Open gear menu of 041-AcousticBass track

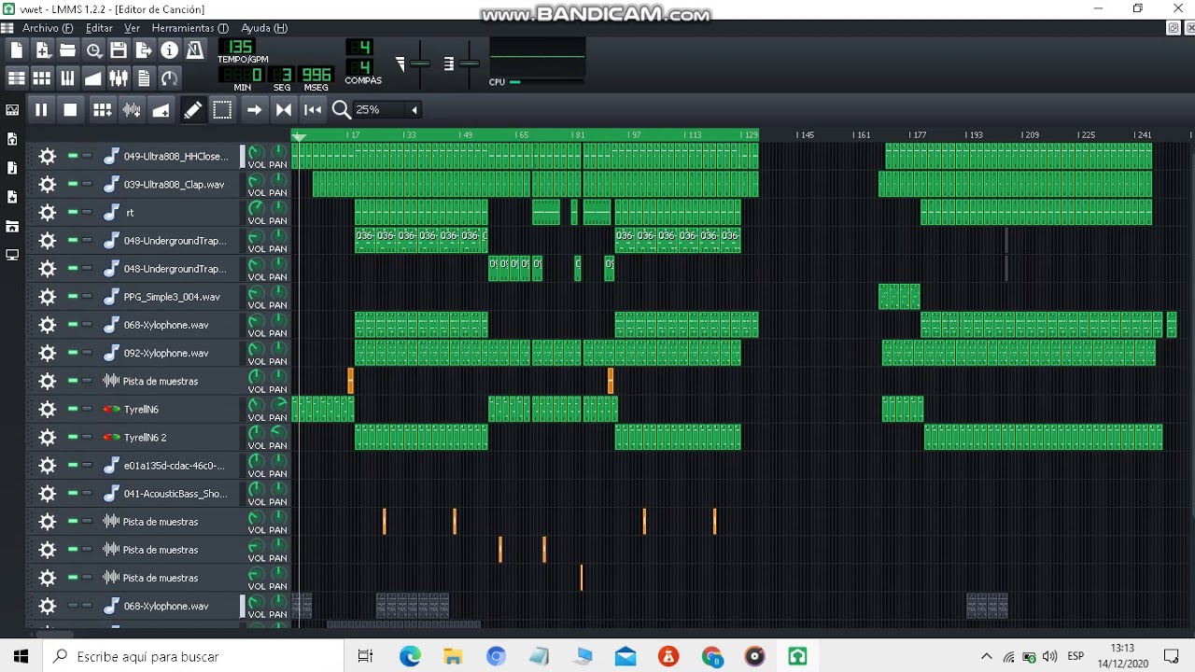click(x=47, y=493)
